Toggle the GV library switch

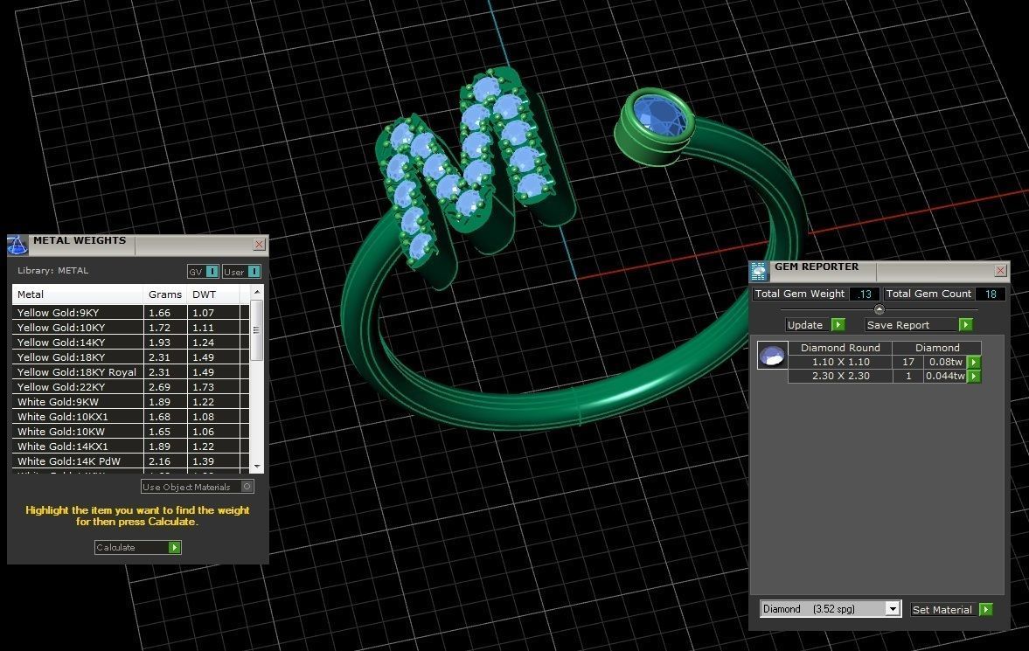coord(212,272)
